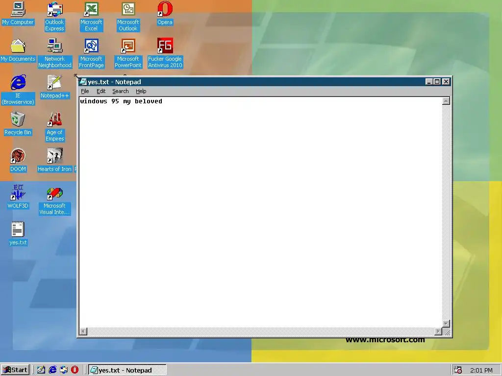Close the Notepad window

tap(446, 82)
